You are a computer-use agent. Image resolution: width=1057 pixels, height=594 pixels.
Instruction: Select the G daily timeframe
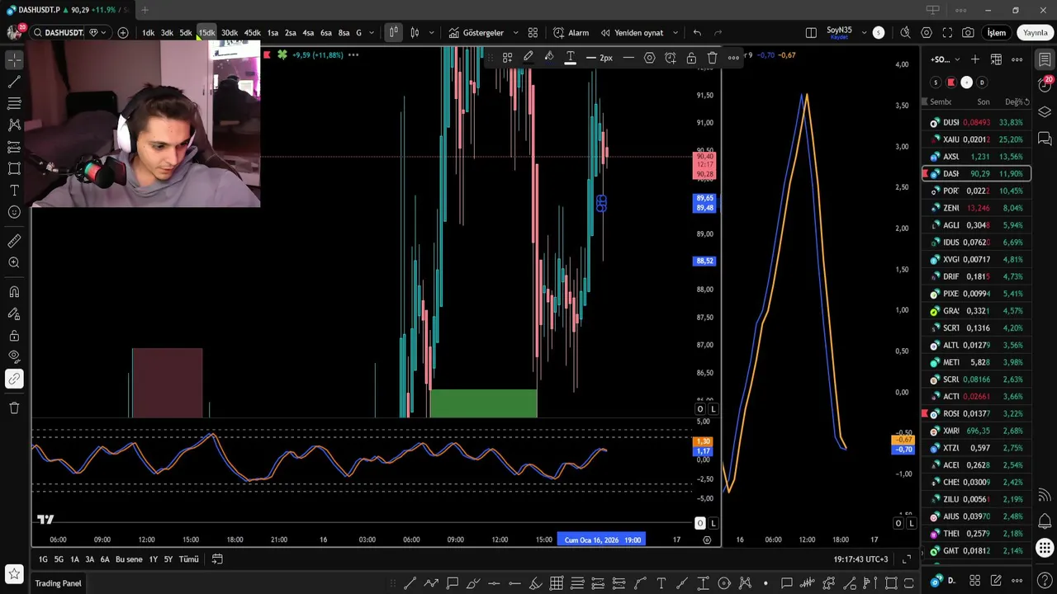pos(358,33)
